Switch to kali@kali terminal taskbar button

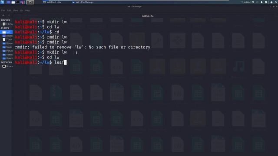pyautogui.click(x=52, y=2)
